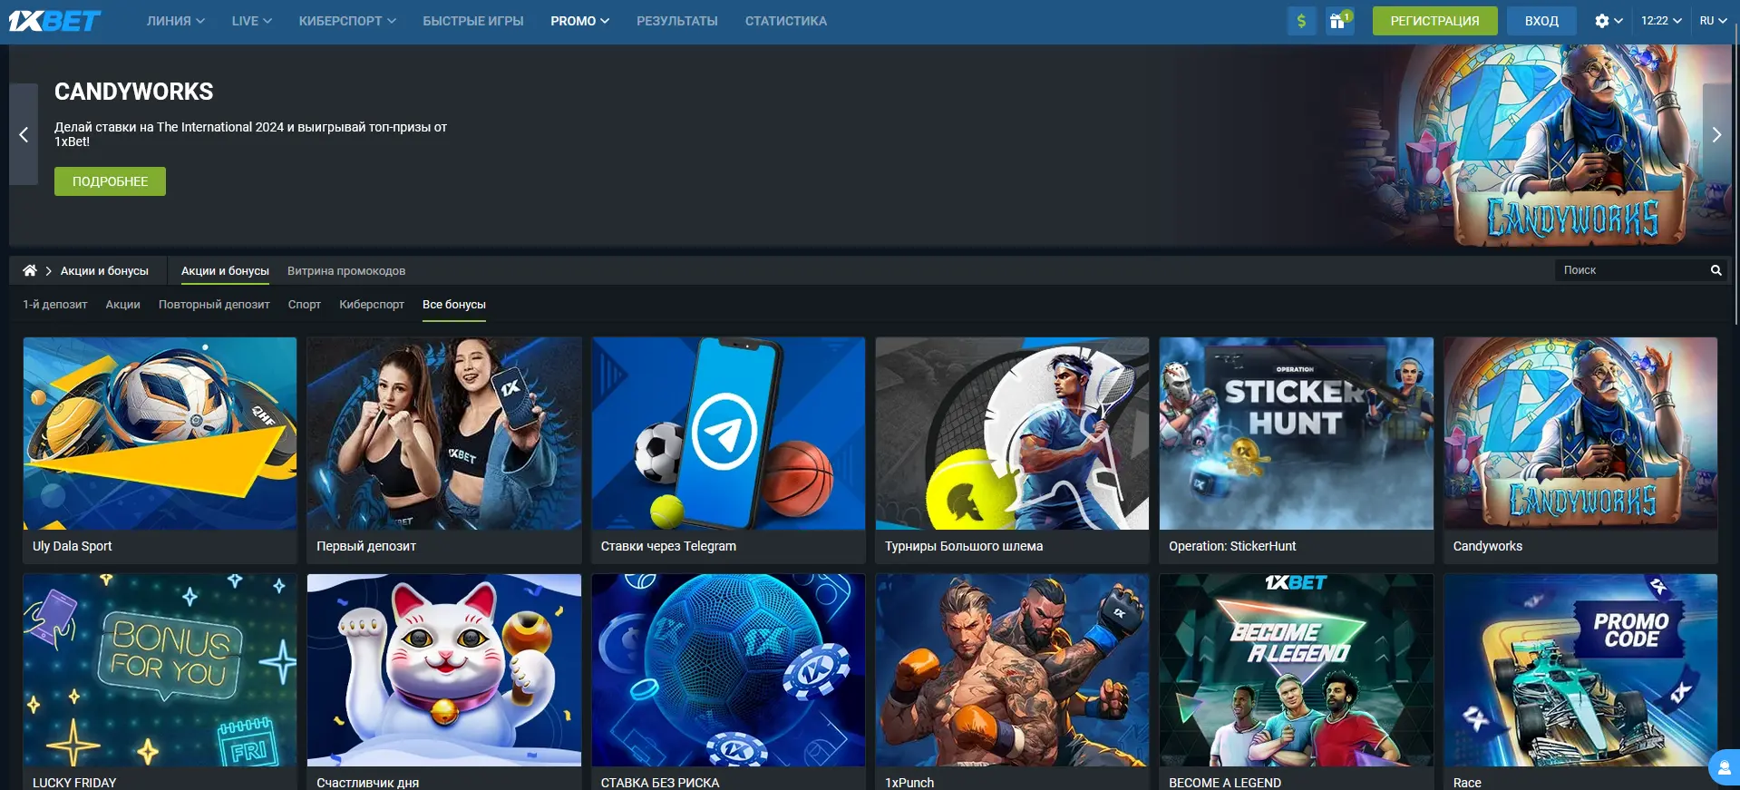1740x790 pixels.
Task: Open the LUCKY FRIDAY promo card
Action: (160, 681)
